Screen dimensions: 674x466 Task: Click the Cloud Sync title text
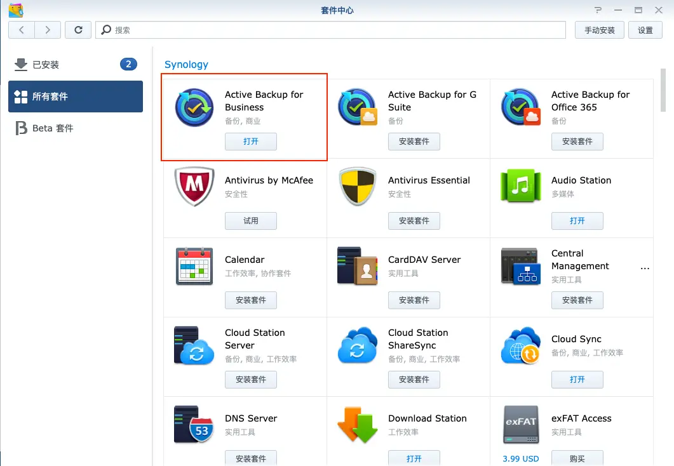pos(576,339)
